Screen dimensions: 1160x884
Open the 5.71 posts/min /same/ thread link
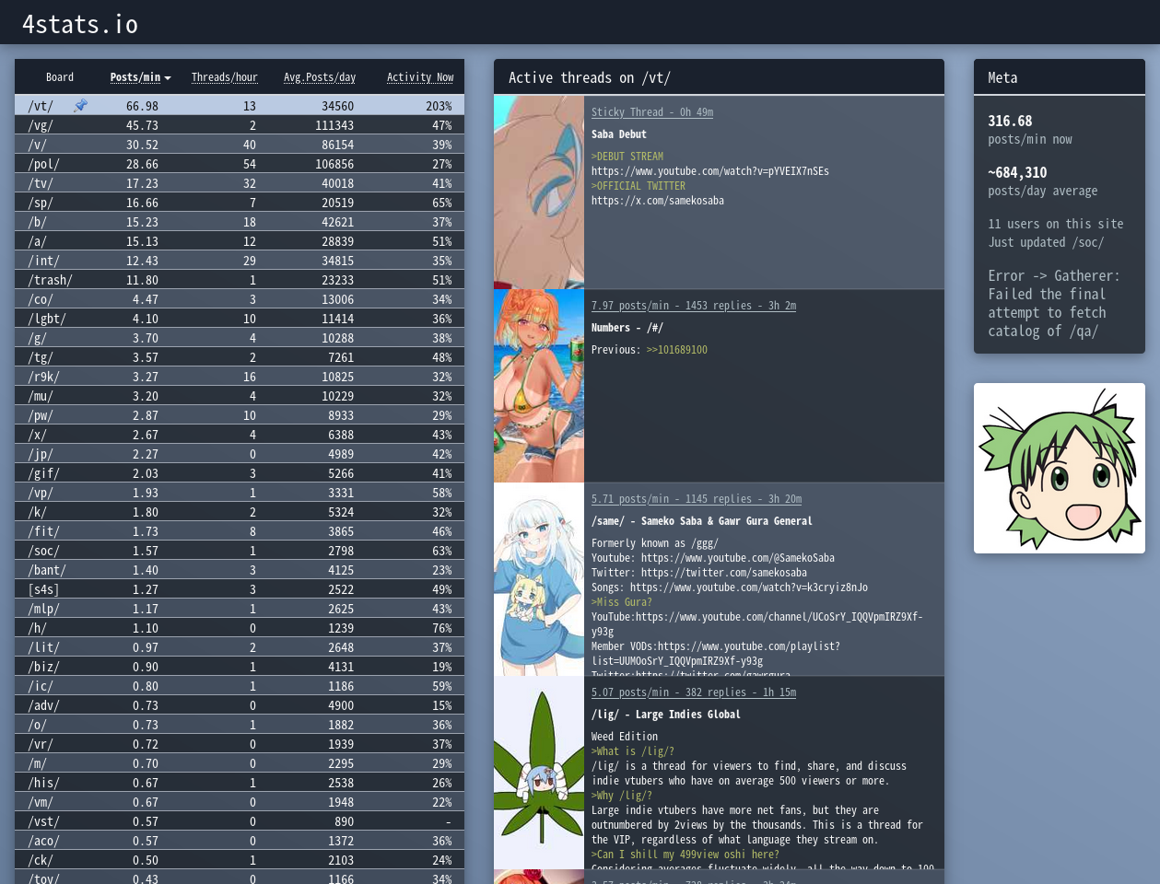(696, 499)
